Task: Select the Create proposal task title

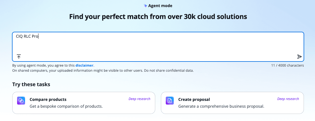Action: (194, 99)
